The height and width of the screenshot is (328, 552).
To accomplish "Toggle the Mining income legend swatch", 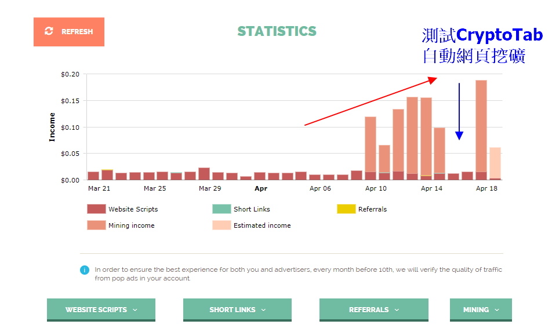I will point(96,225).
